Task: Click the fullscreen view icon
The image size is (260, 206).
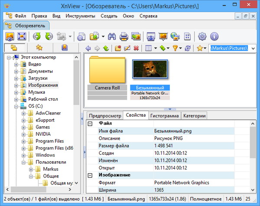Action: (x=22, y=36)
